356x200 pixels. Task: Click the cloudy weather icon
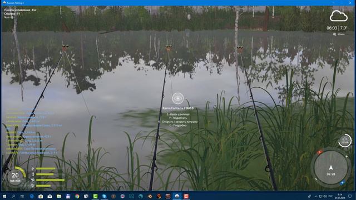[x=339, y=16]
